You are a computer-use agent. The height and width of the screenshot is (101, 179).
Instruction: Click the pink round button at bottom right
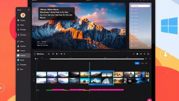tap(149, 100)
